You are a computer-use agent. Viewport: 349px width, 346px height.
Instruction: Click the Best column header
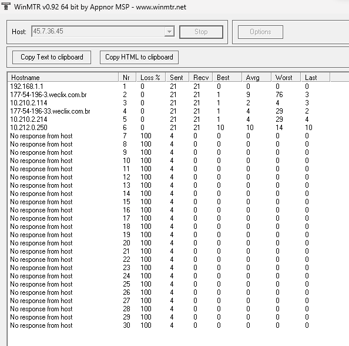pos(227,78)
